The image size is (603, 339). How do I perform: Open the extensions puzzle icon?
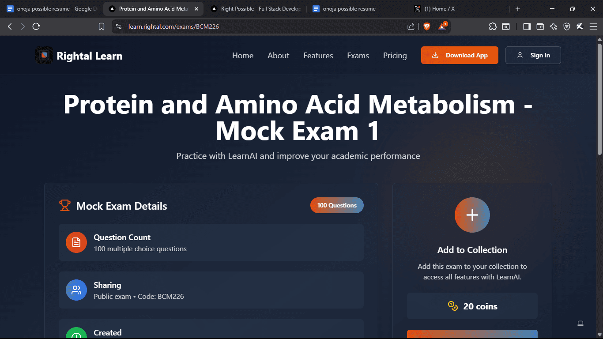pyautogui.click(x=493, y=26)
